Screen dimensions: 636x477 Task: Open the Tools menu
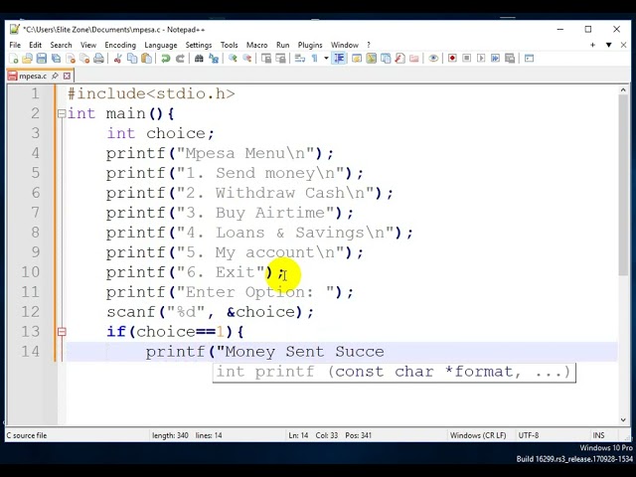[x=230, y=45]
